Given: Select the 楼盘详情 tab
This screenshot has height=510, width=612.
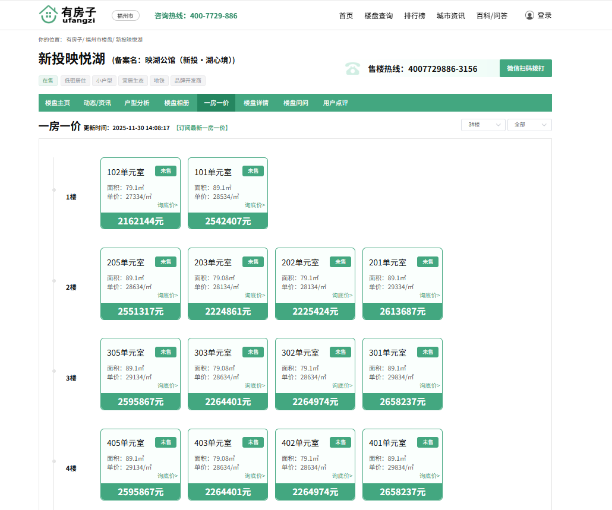Looking at the screenshot, I should point(255,103).
